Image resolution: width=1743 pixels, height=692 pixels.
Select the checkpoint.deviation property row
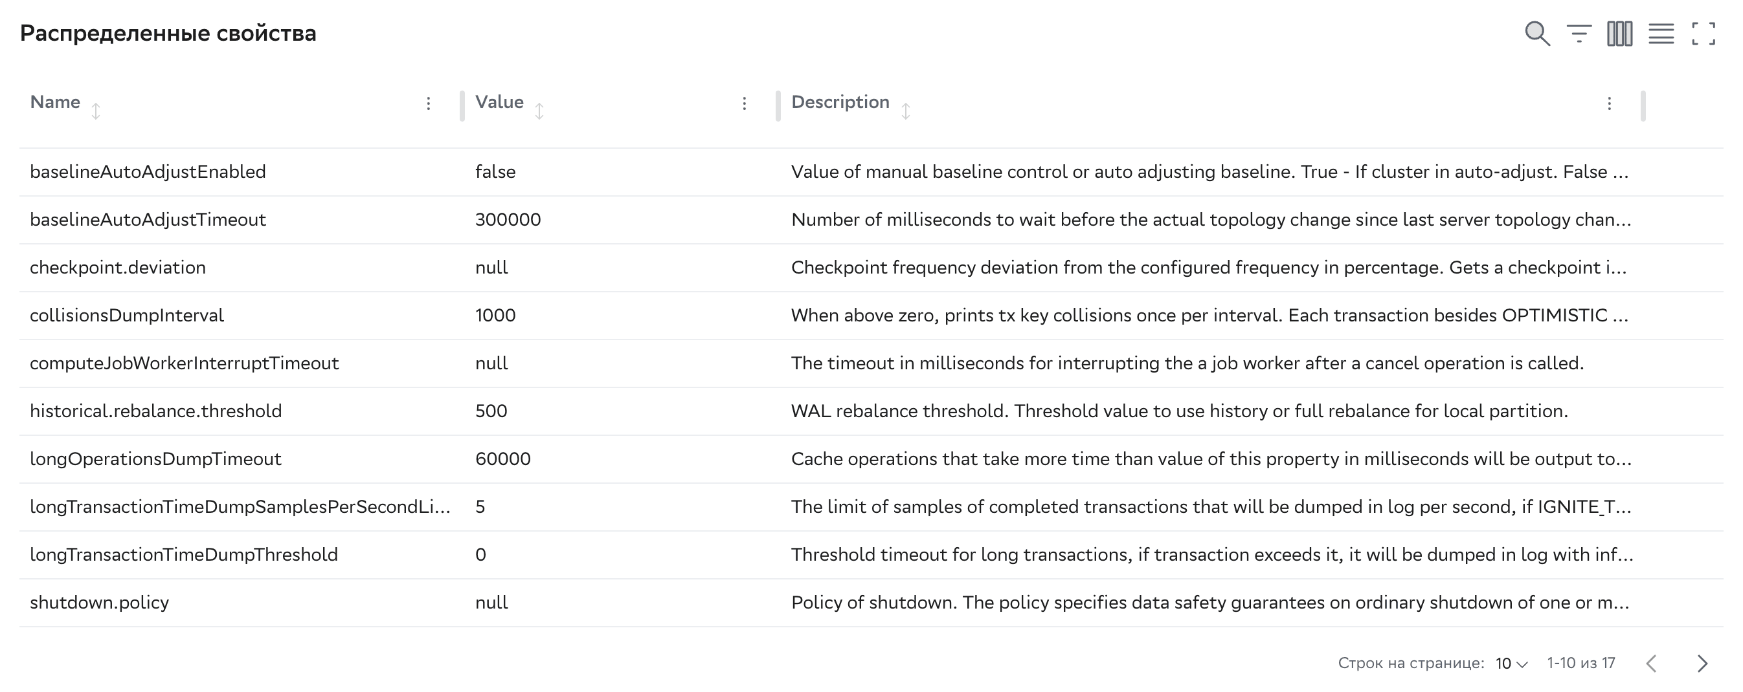click(118, 268)
